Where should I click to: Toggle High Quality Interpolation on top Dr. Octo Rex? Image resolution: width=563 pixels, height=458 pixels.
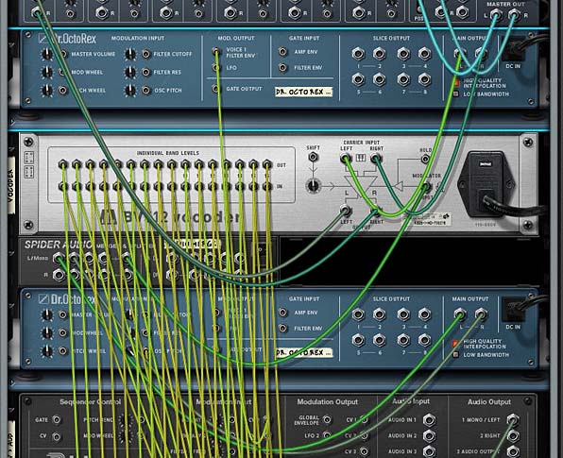coord(456,83)
